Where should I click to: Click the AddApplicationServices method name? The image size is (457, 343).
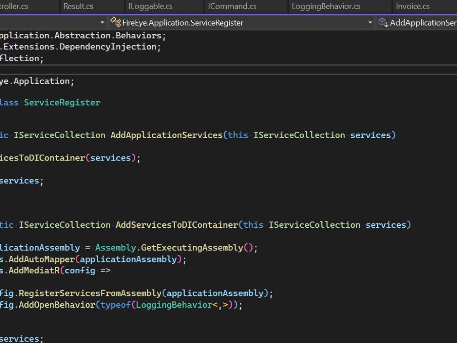pos(166,135)
